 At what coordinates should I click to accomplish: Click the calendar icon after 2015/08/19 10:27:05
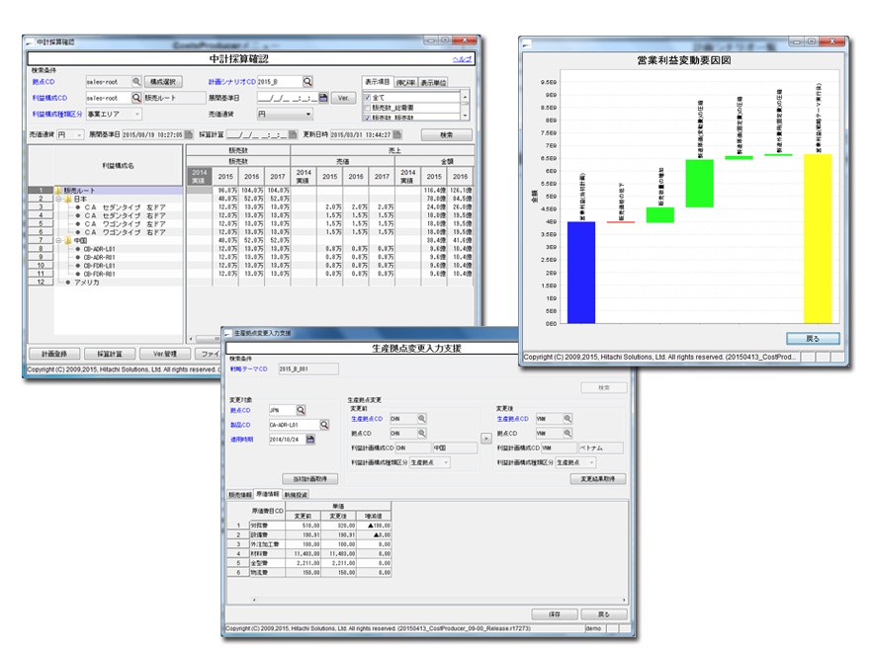click(x=189, y=134)
